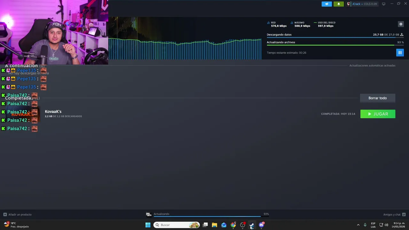This screenshot has width=409, height=230.
Task: Switch to Big Picture mode icon
Action: (384, 4)
